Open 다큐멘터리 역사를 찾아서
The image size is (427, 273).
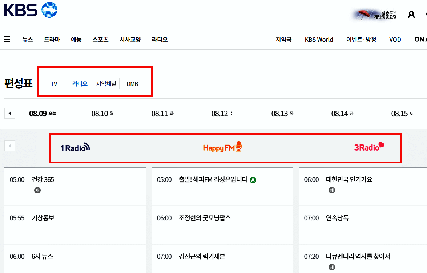click(358, 256)
